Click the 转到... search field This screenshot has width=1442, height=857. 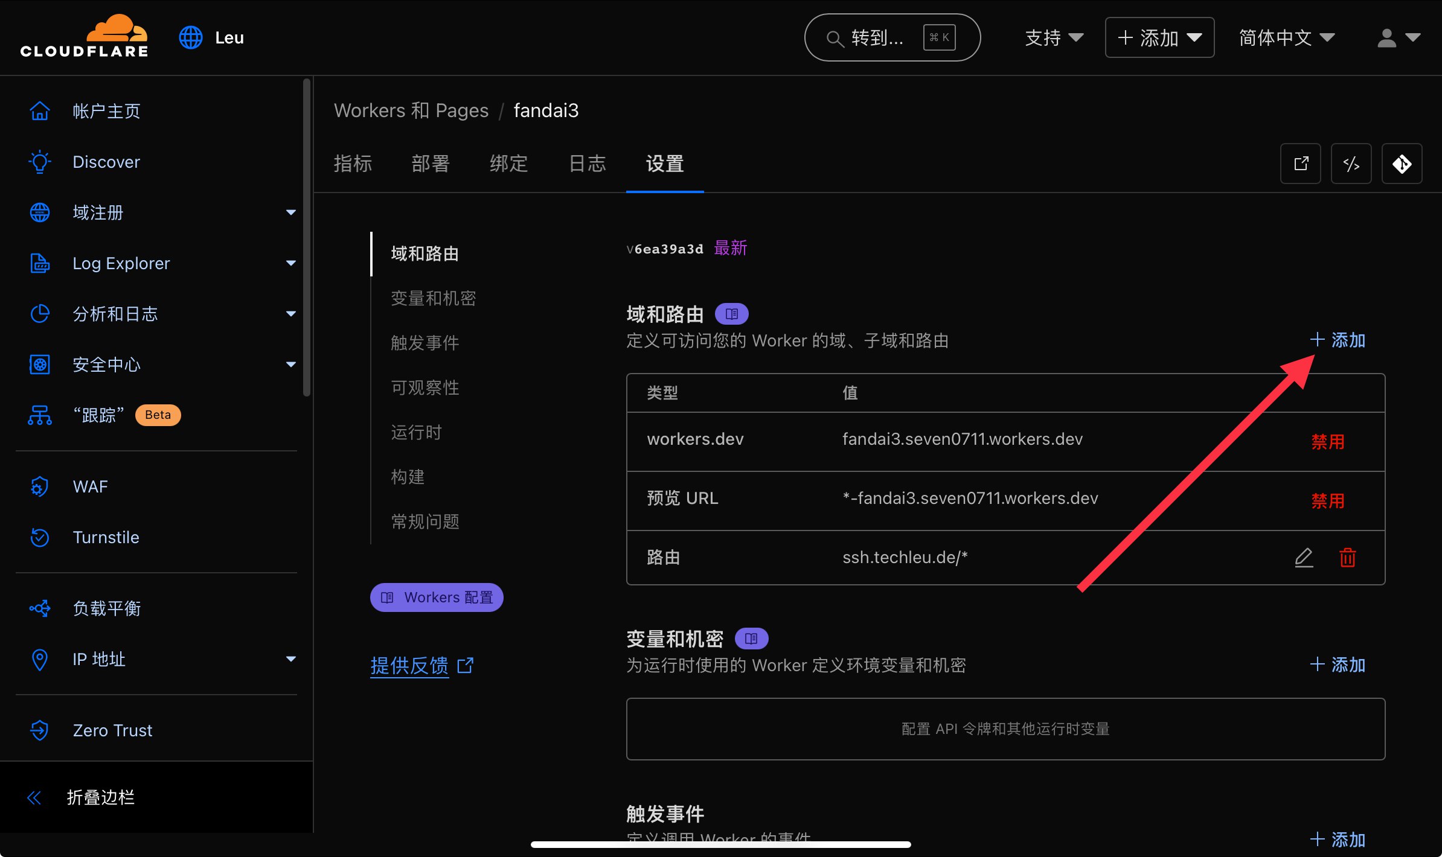click(x=892, y=37)
